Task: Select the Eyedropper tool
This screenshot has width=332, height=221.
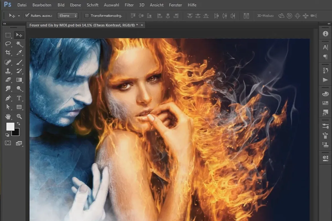Action: [19, 52]
